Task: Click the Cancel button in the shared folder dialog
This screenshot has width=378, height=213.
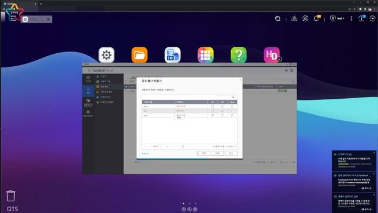Action: click(231, 153)
